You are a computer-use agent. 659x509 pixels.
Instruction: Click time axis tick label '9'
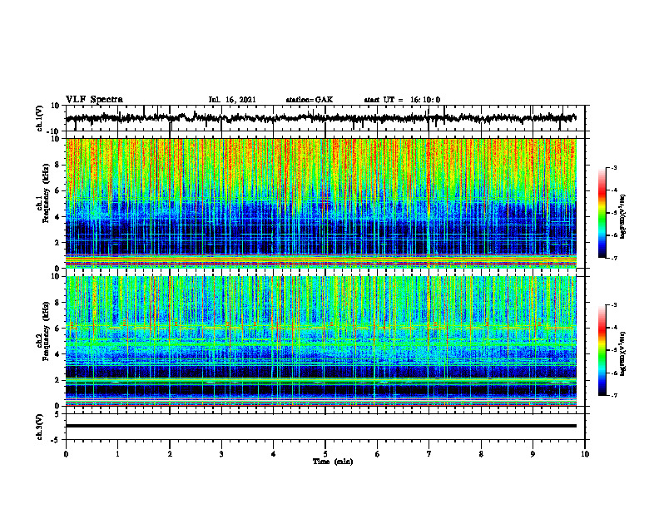click(533, 454)
